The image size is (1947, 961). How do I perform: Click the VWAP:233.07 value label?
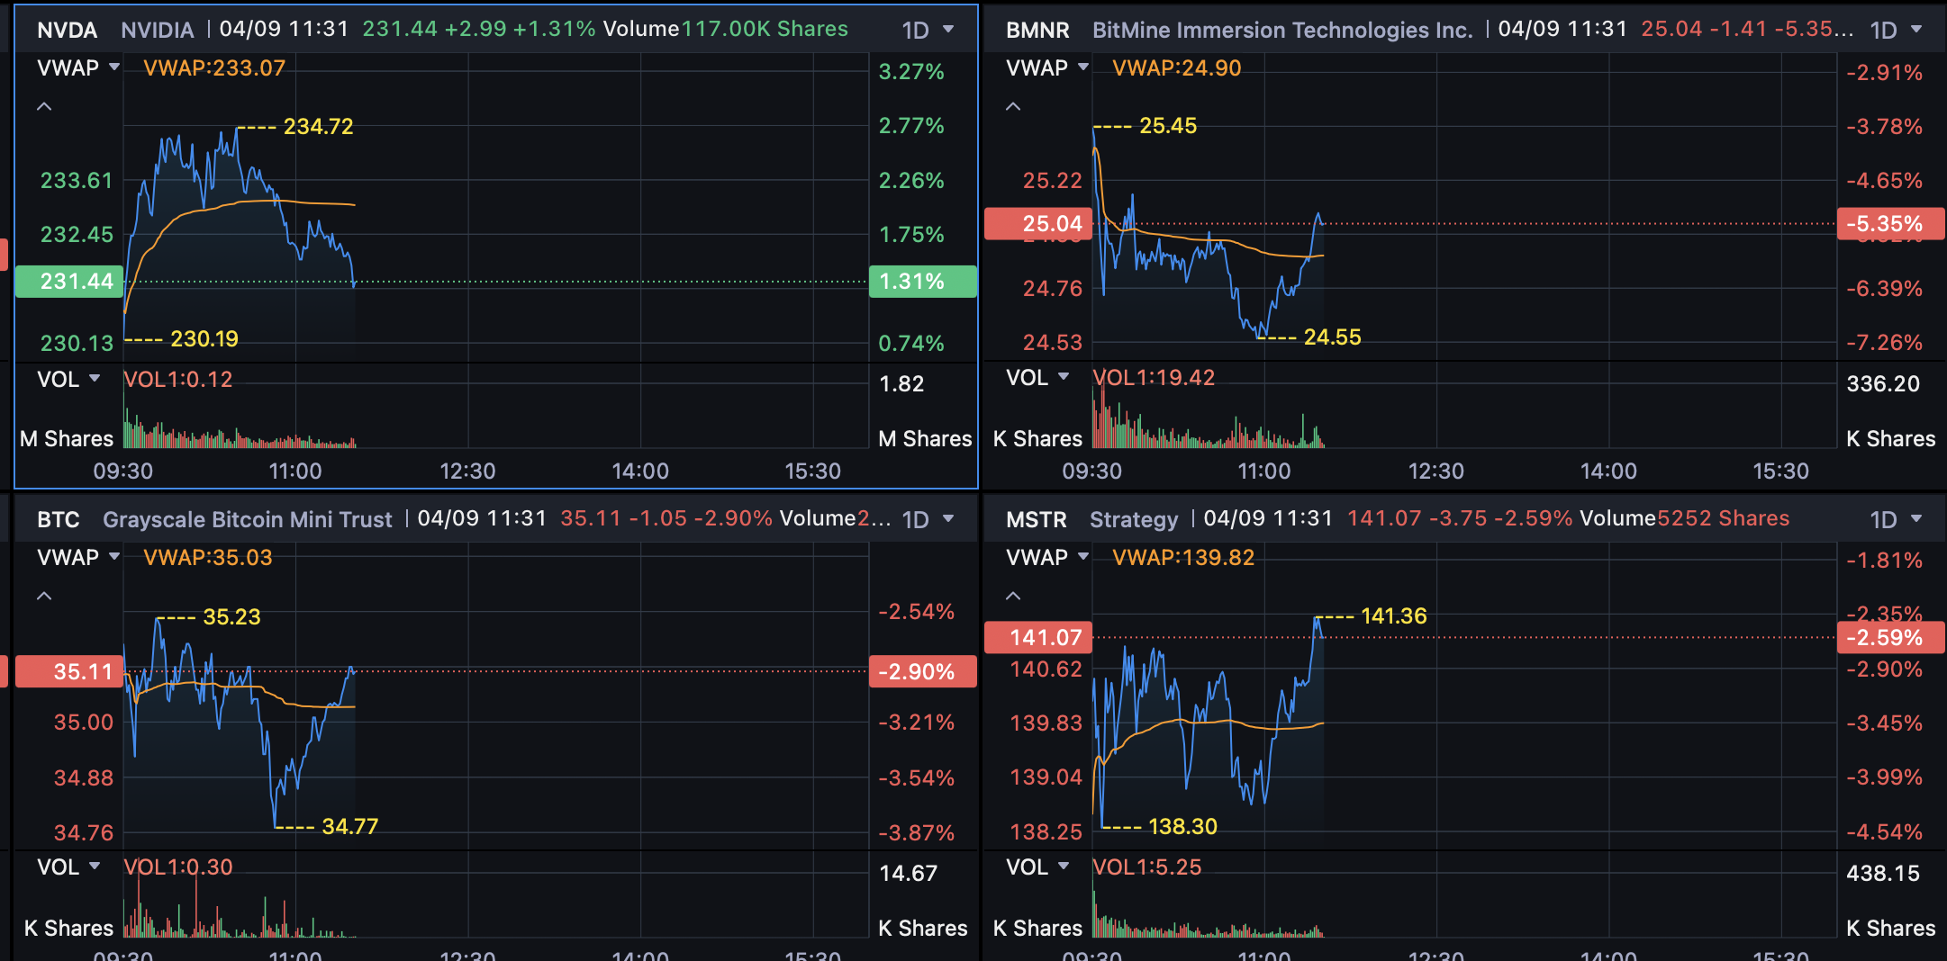click(x=214, y=68)
